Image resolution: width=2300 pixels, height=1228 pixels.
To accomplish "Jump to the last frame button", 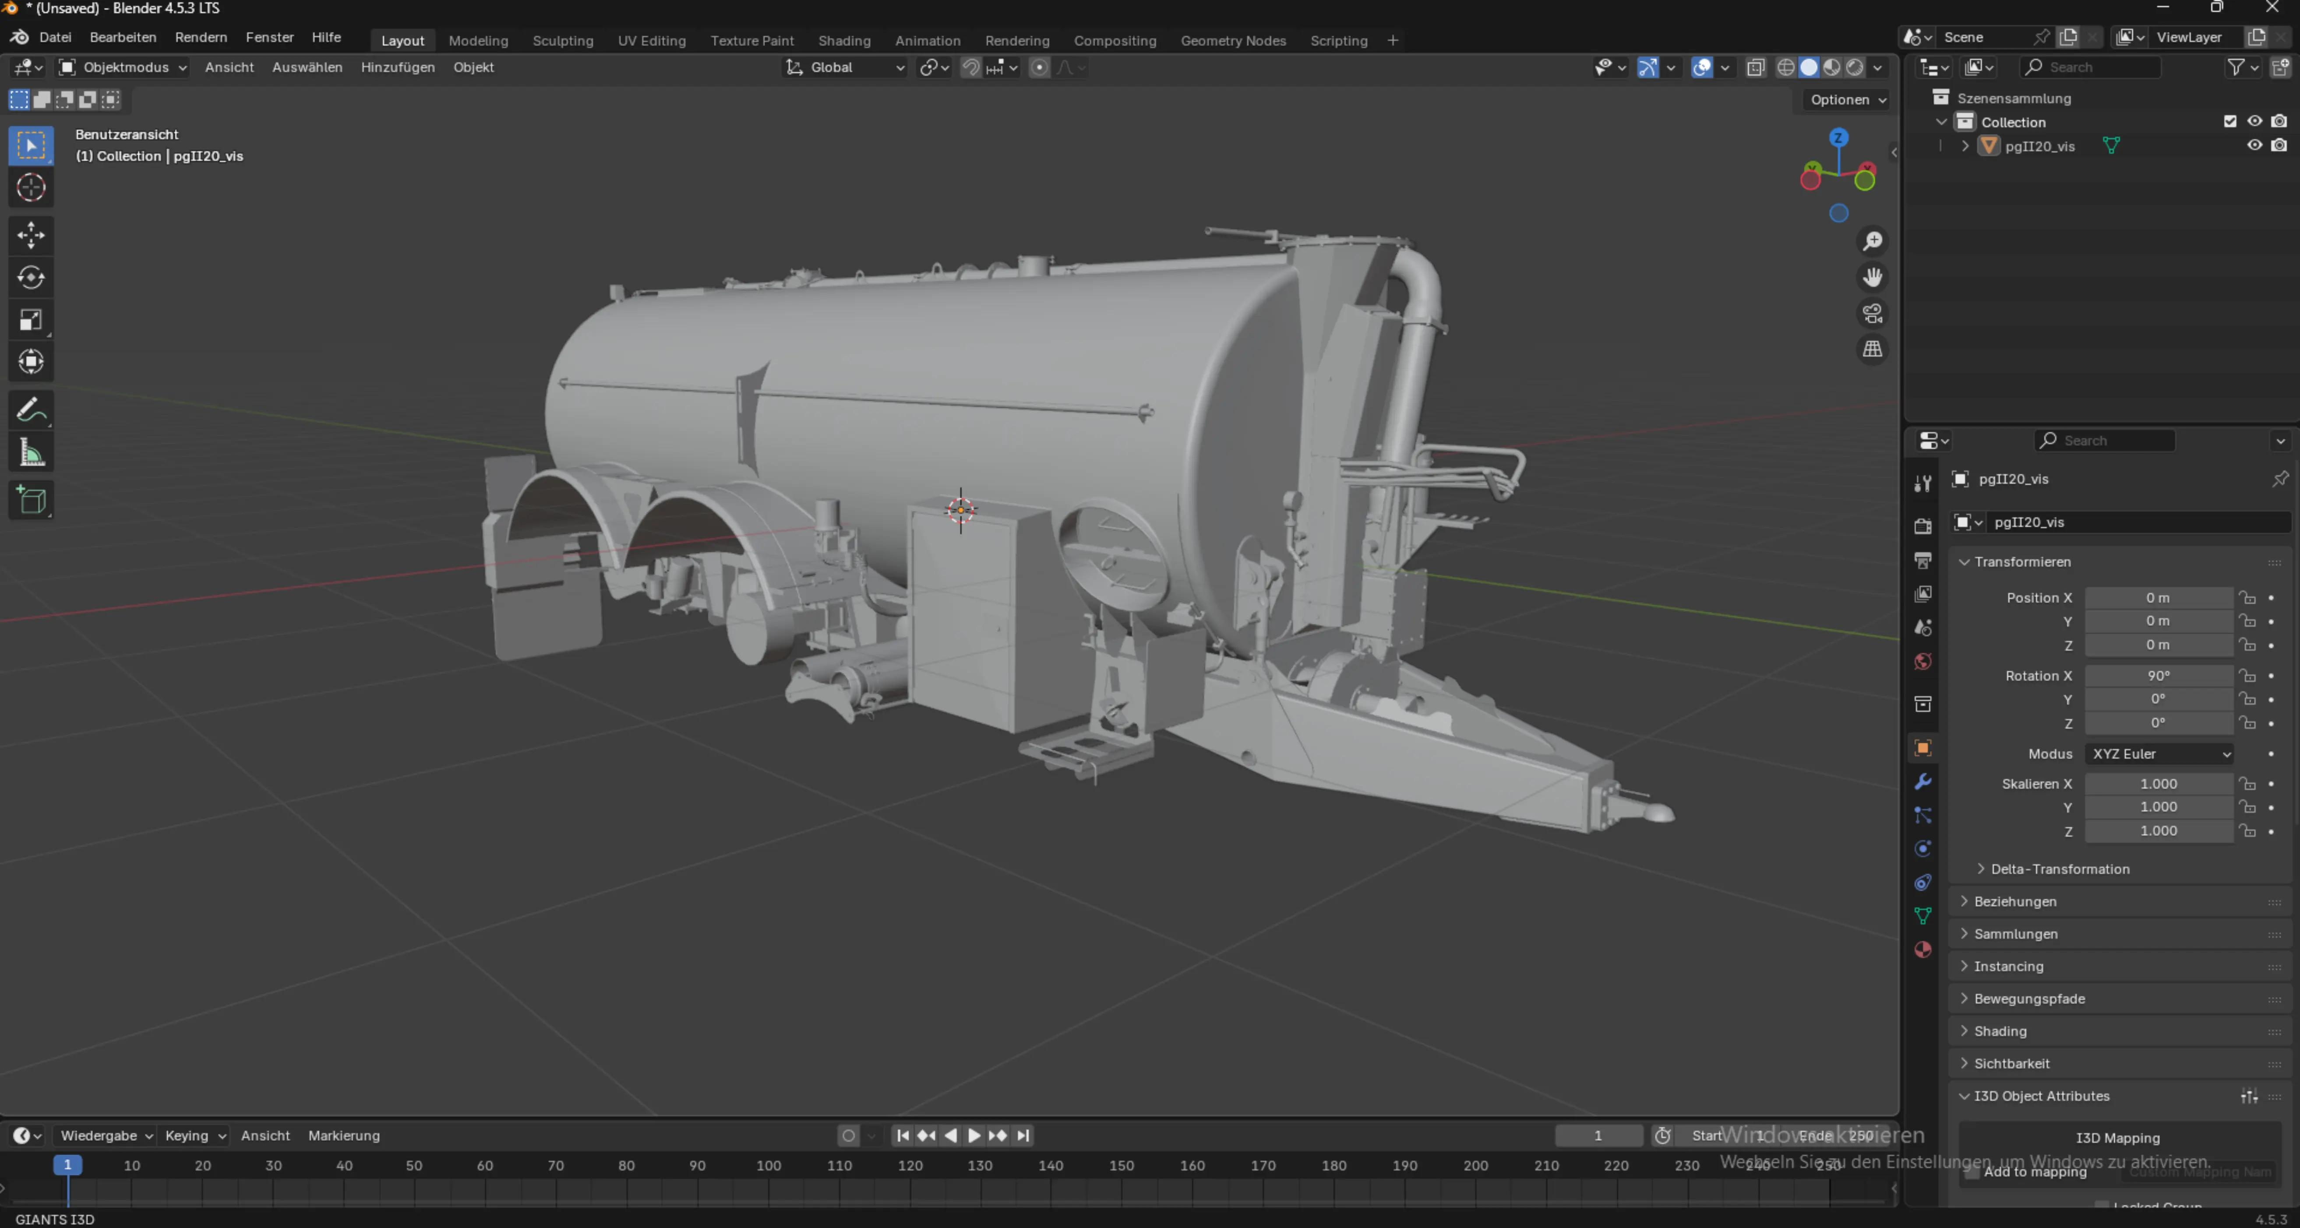I will (x=1023, y=1135).
